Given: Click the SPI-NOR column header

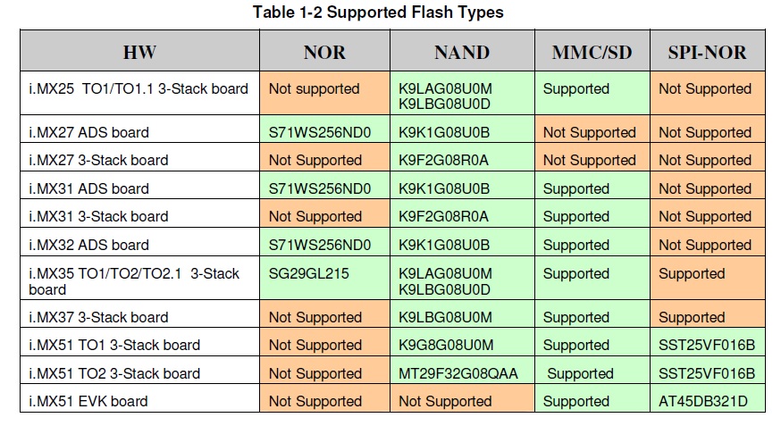Looking at the screenshot, I should click(707, 52).
